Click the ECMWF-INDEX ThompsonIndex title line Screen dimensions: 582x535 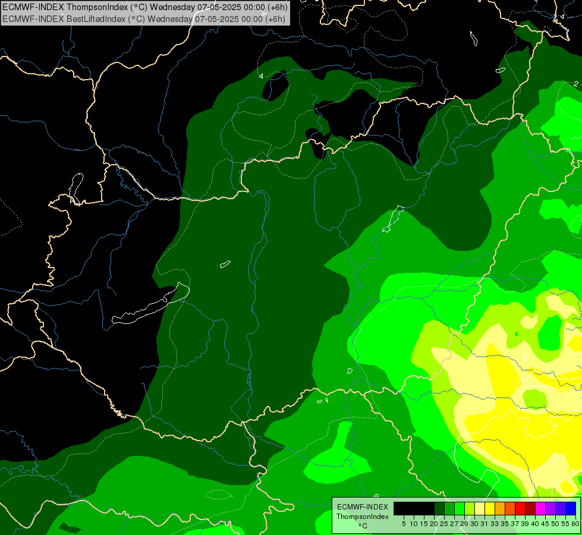pos(145,7)
